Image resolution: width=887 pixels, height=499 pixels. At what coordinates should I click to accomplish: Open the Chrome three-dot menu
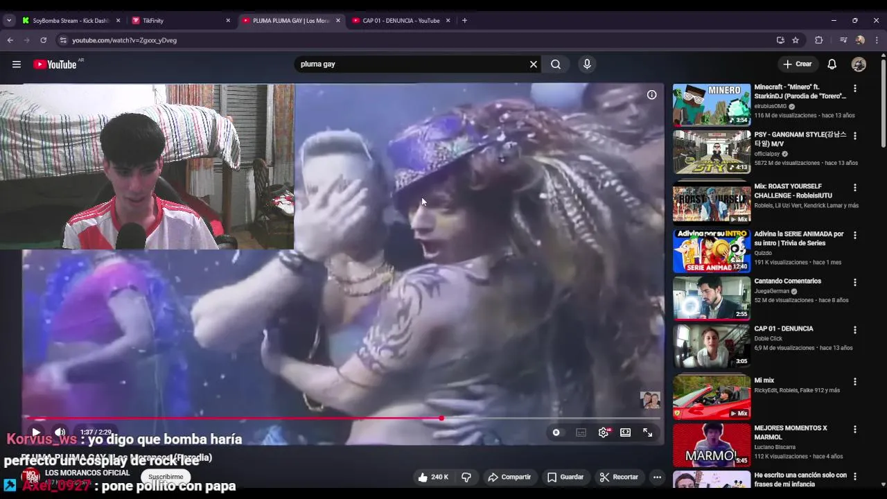pos(877,40)
